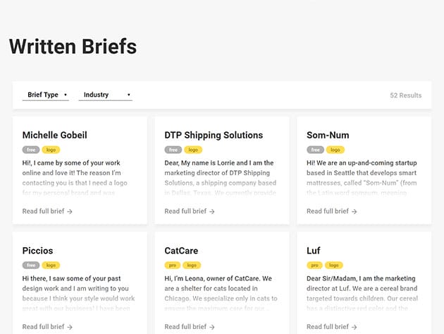This screenshot has height=334, width=444.
Task: Read full brief for Michelle Gobeil
Action: point(47,211)
